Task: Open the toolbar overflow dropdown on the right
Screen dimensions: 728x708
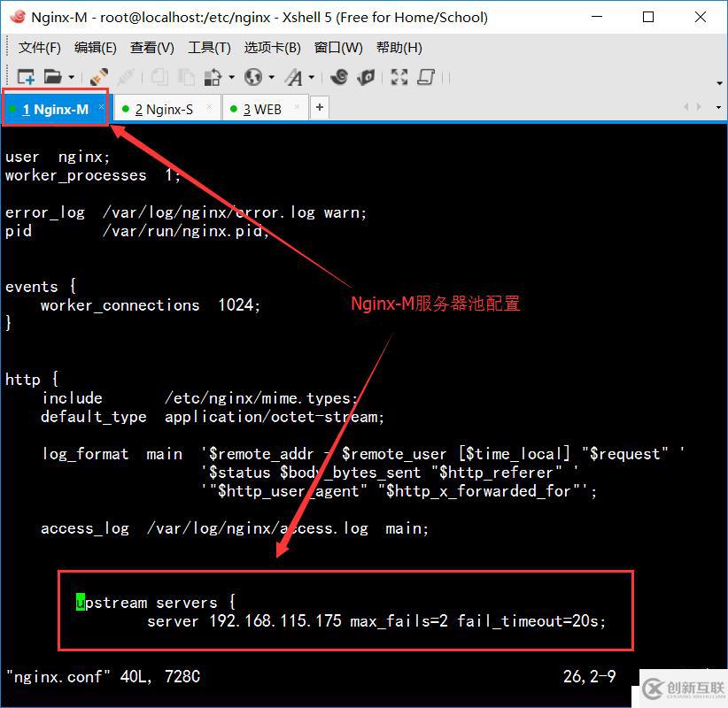Action: tap(719, 84)
